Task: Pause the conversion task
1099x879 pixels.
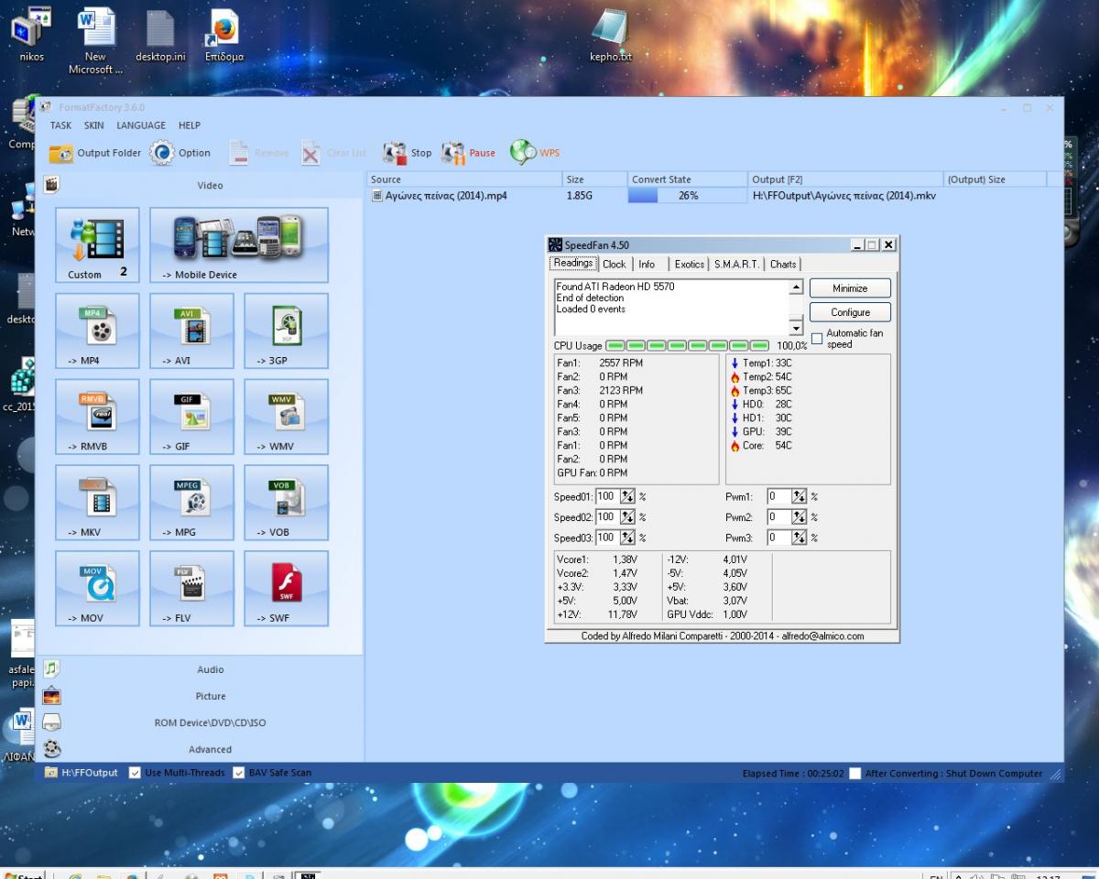Action: [x=469, y=153]
